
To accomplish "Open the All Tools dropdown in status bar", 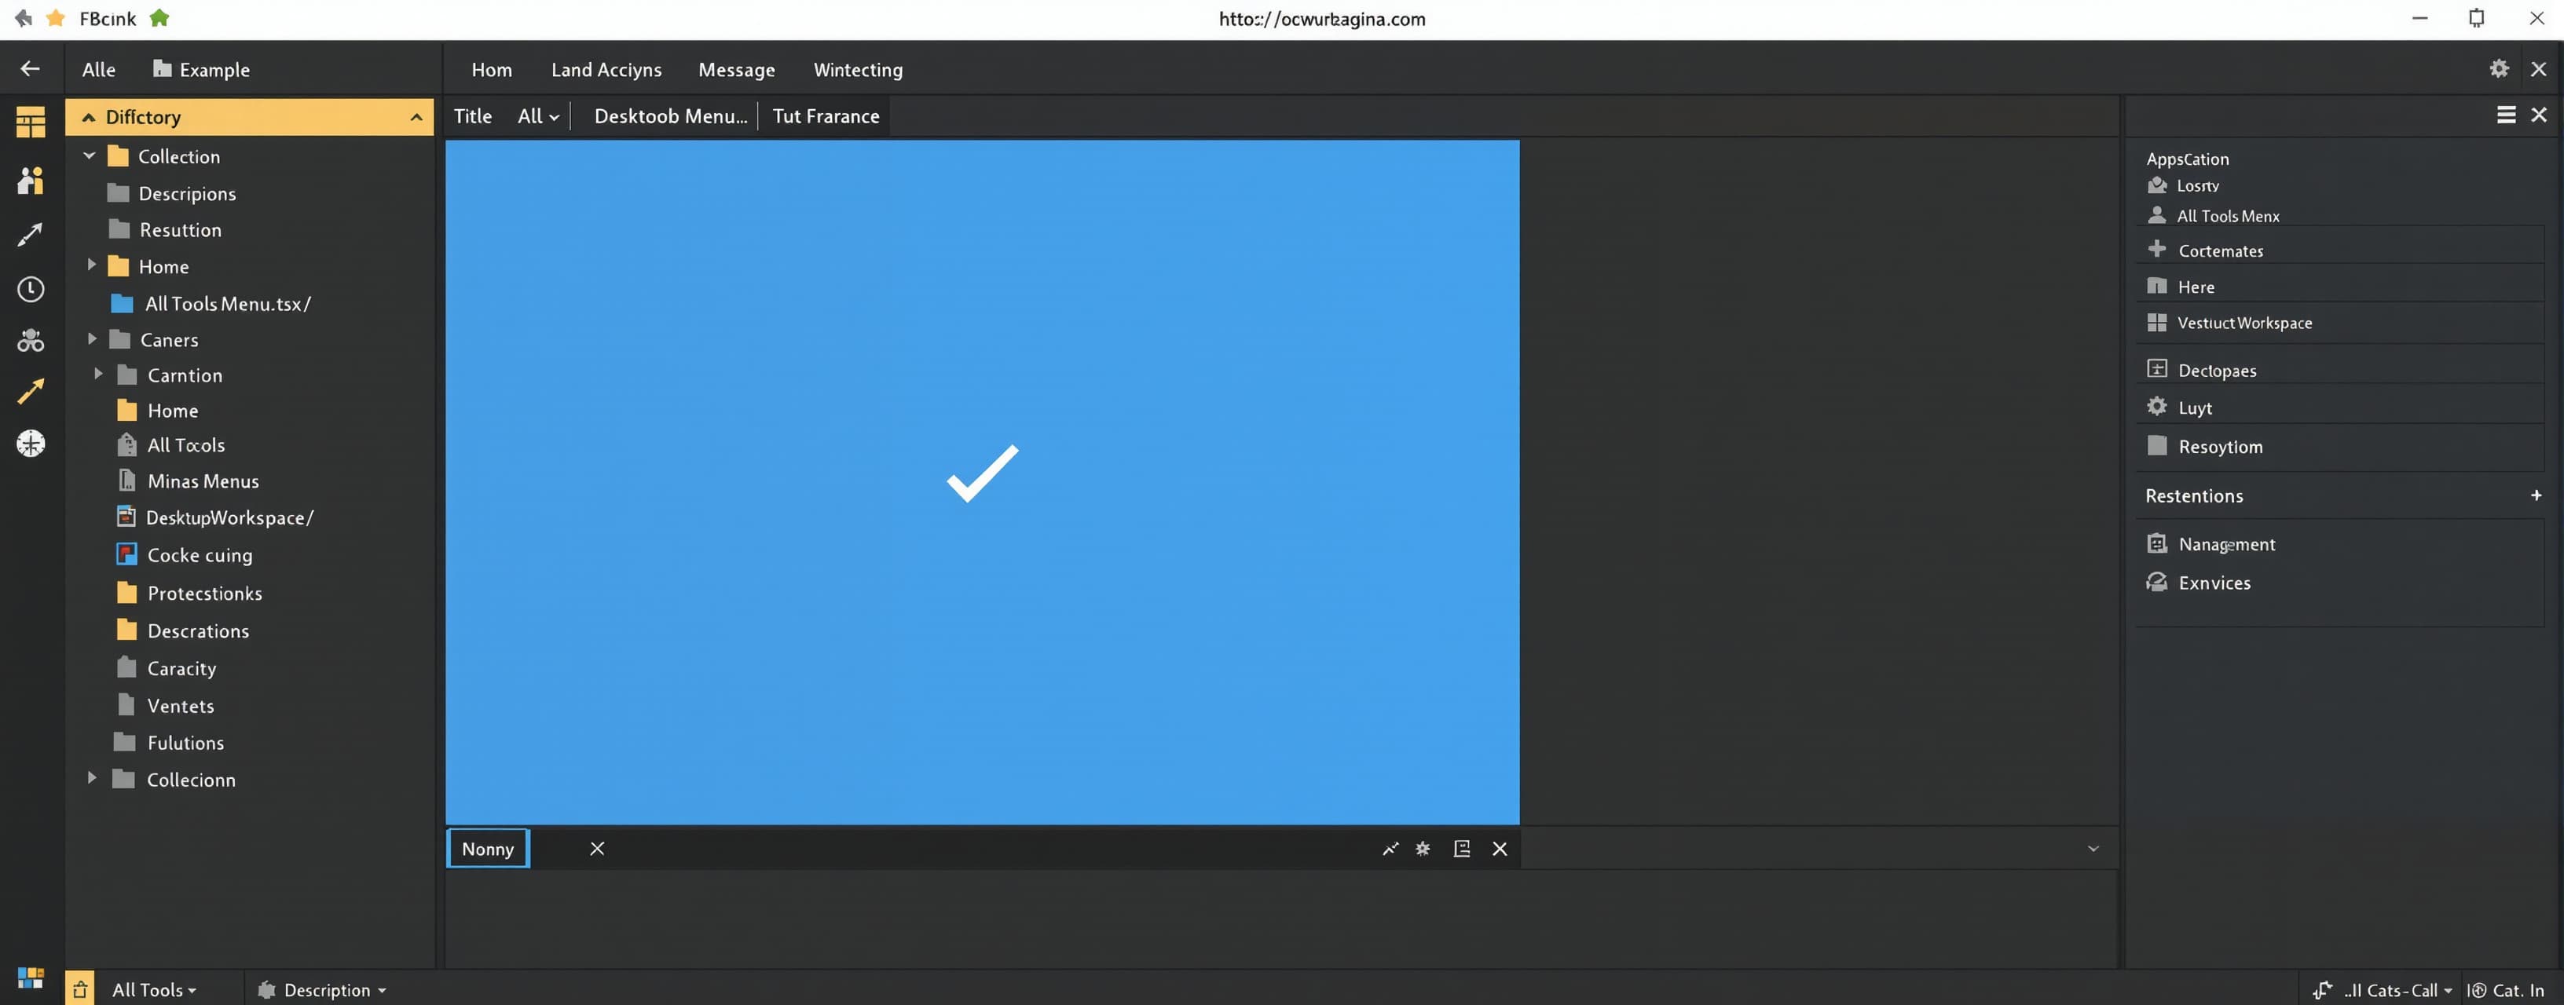I will pos(154,990).
